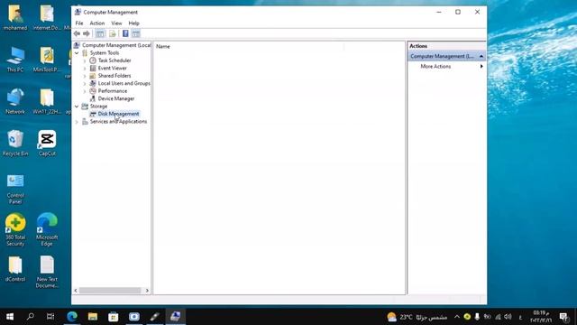Open the This PC desktop icon
Image resolution: width=577 pixels, height=325 pixels.
(x=15, y=59)
